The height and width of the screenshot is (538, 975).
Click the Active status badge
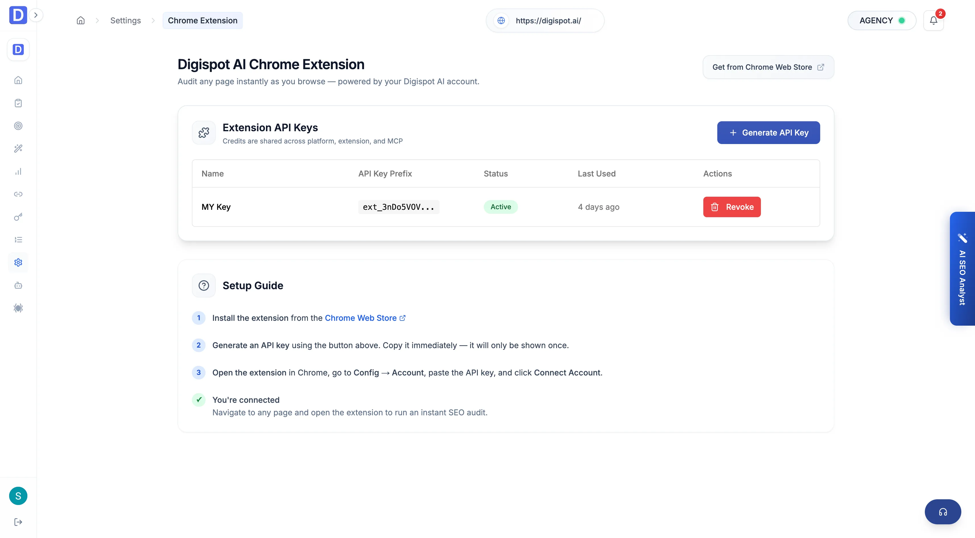pos(501,207)
